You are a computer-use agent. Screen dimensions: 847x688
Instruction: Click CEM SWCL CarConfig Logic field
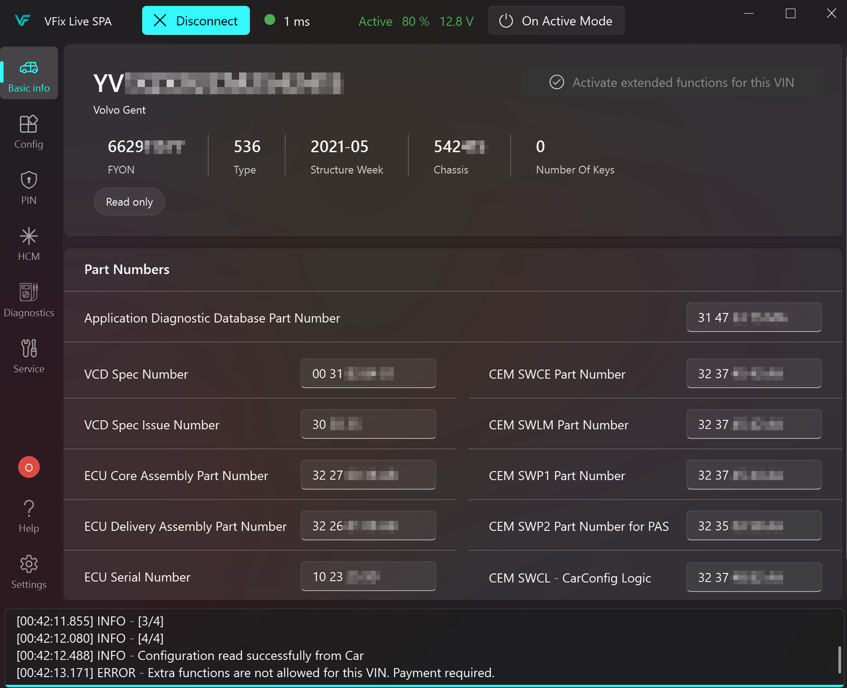coord(754,577)
